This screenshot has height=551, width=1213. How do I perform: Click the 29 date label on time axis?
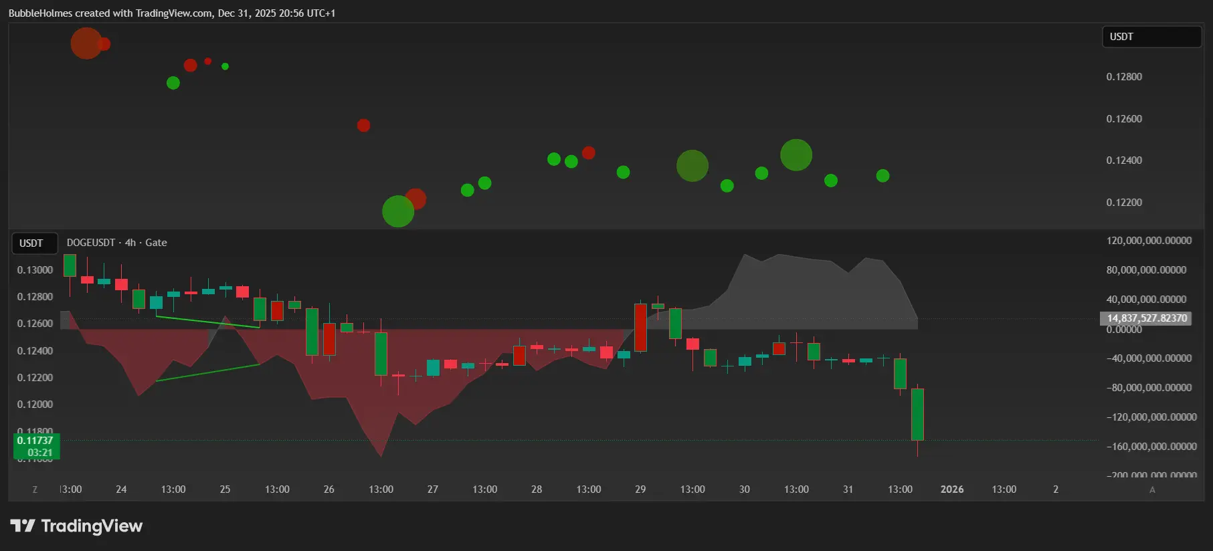click(640, 489)
